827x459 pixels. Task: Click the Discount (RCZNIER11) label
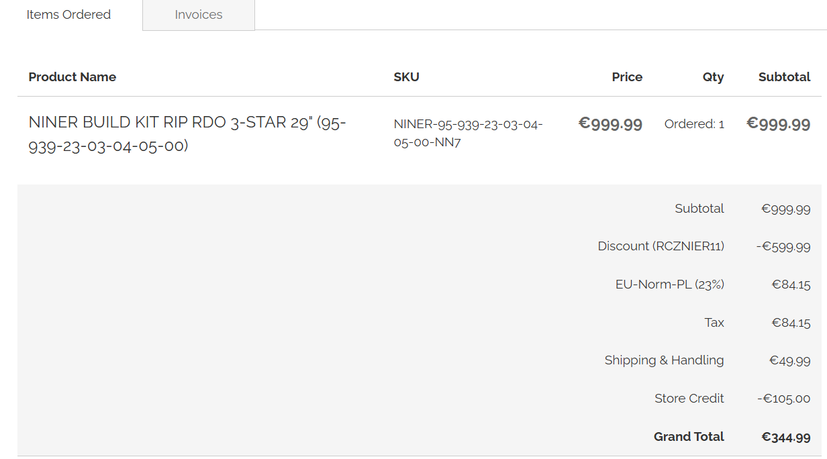661,246
